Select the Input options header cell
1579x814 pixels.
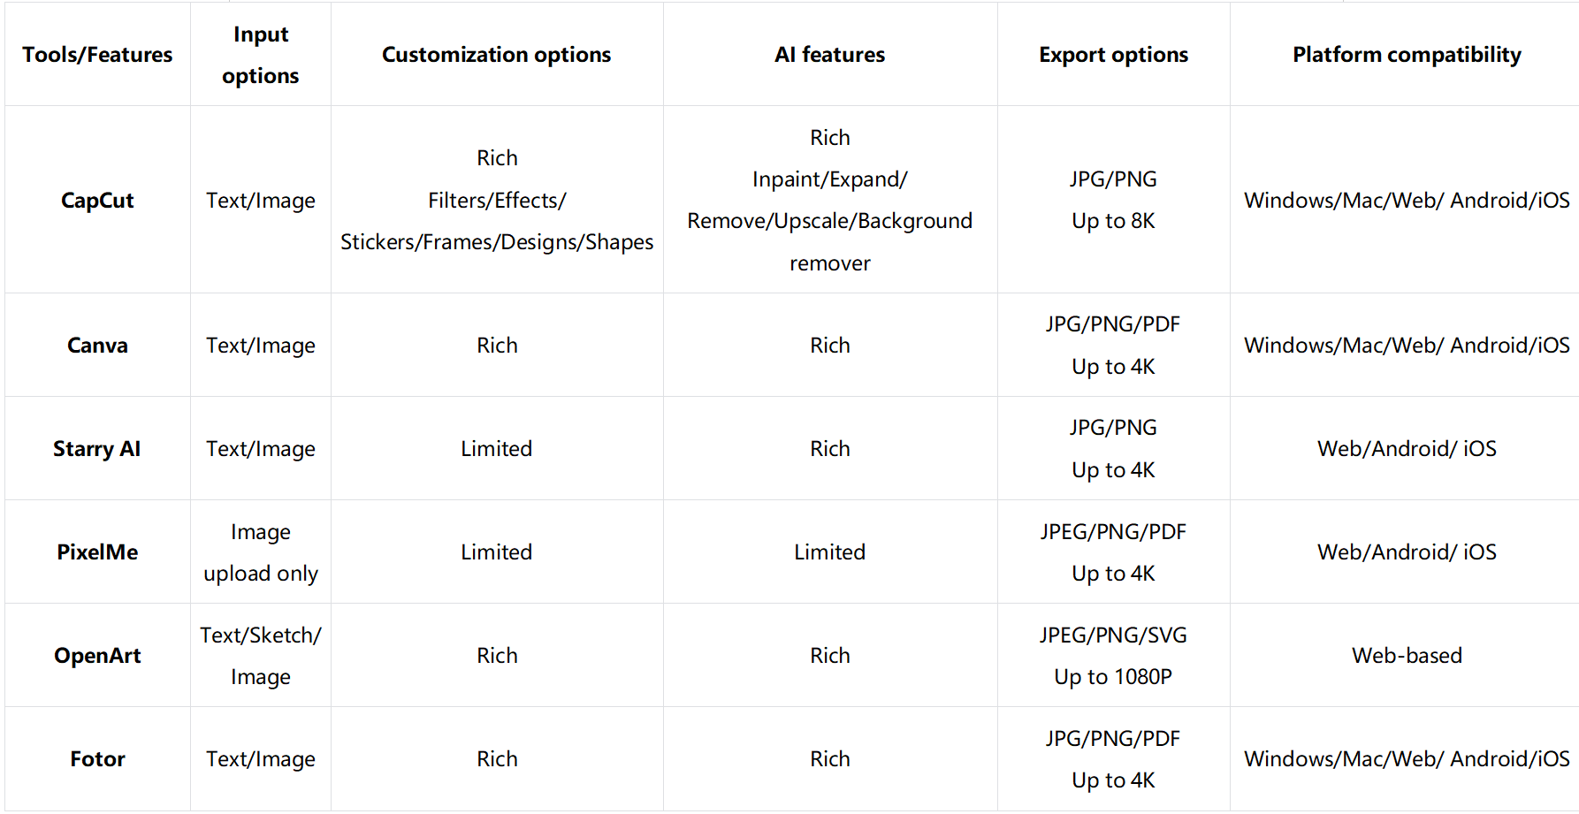coord(260,55)
